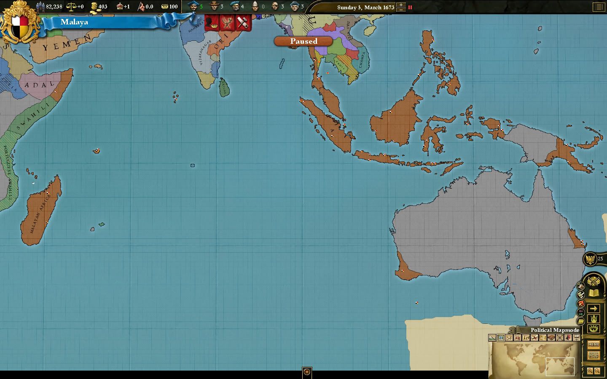Increase game speed with plus button
The width and height of the screenshot is (607, 379).
coord(401,5)
